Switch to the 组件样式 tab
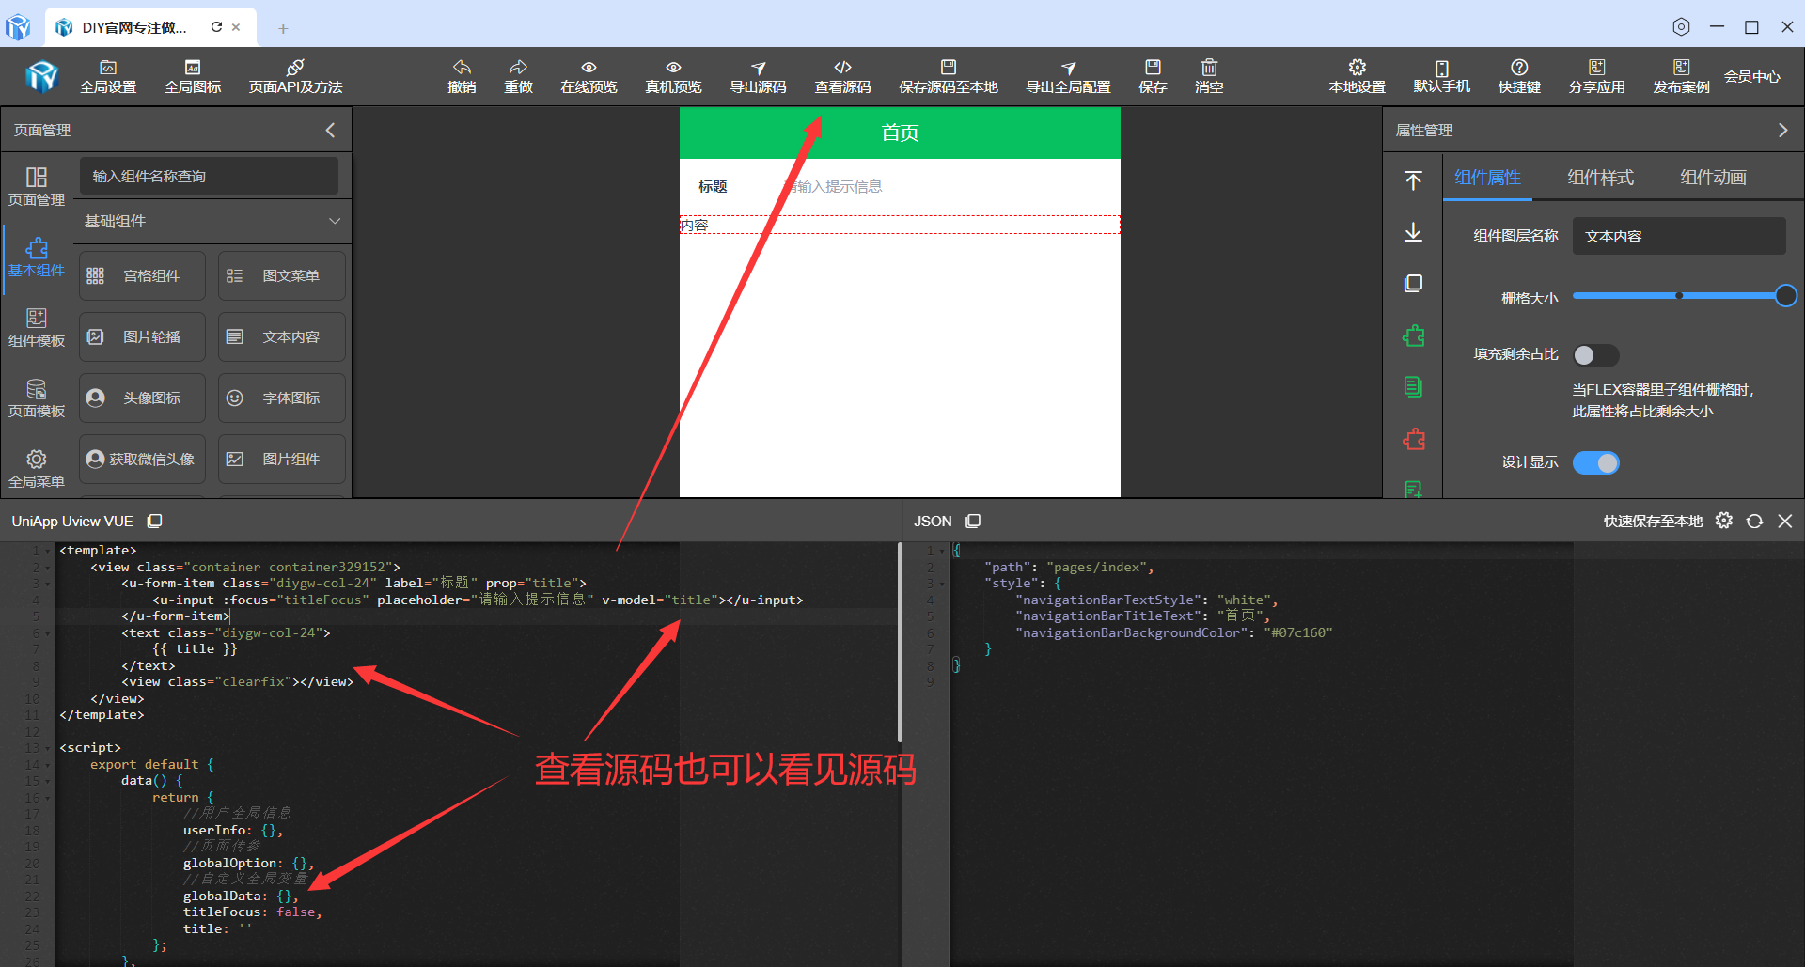Image resolution: width=1805 pixels, height=967 pixels. click(x=1600, y=178)
